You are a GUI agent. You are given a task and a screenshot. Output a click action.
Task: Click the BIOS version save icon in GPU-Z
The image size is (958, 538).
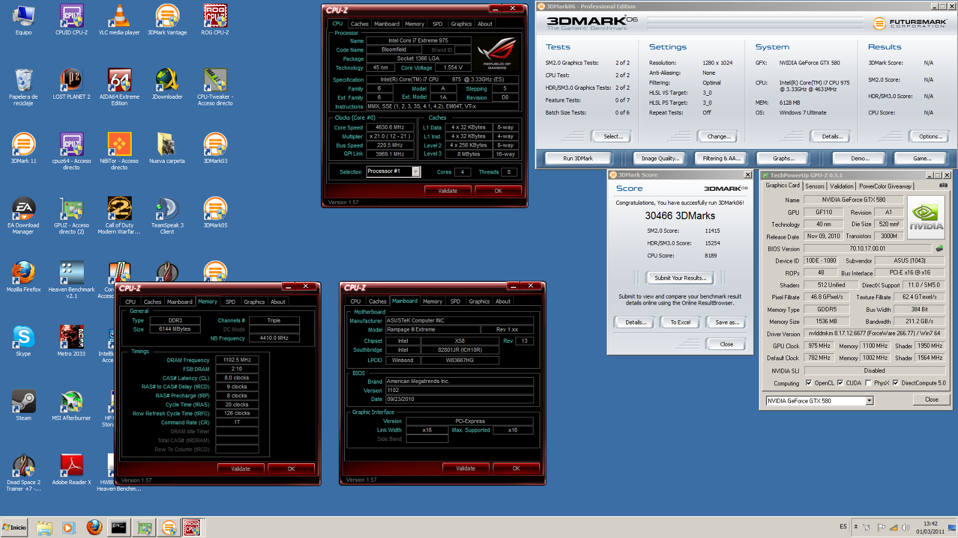tap(939, 248)
